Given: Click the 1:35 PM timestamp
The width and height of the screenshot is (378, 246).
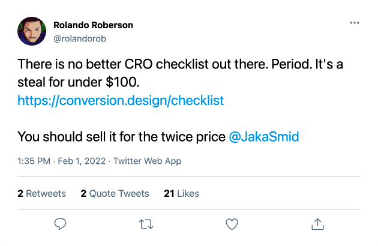Looking at the screenshot, I should pos(34,161).
